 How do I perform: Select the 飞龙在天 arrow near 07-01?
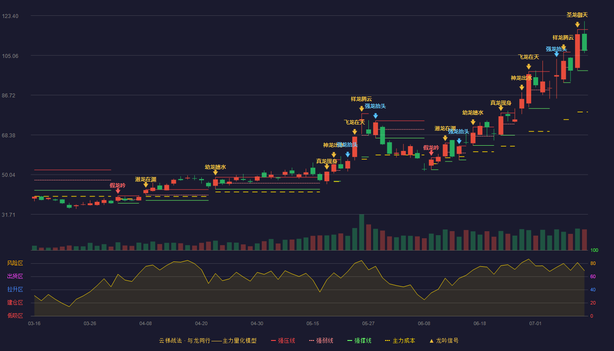[528, 67]
